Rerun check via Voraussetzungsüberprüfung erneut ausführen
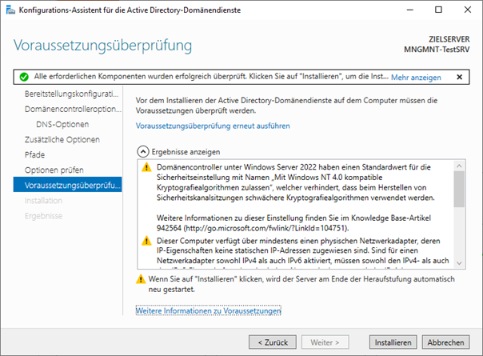This screenshot has width=483, height=356. 213,126
